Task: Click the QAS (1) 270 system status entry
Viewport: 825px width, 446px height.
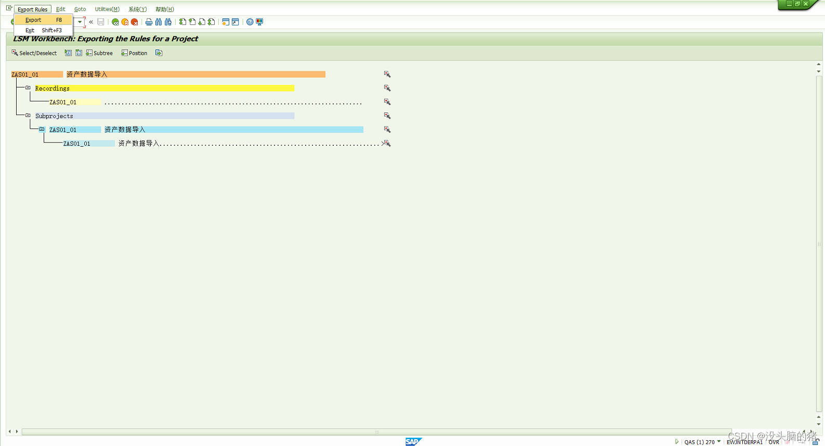Action: point(699,442)
